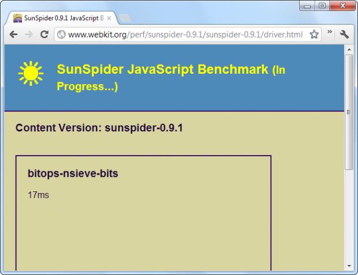Open a new tab
Viewport: 358px width, 275px height.
(125, 18)
